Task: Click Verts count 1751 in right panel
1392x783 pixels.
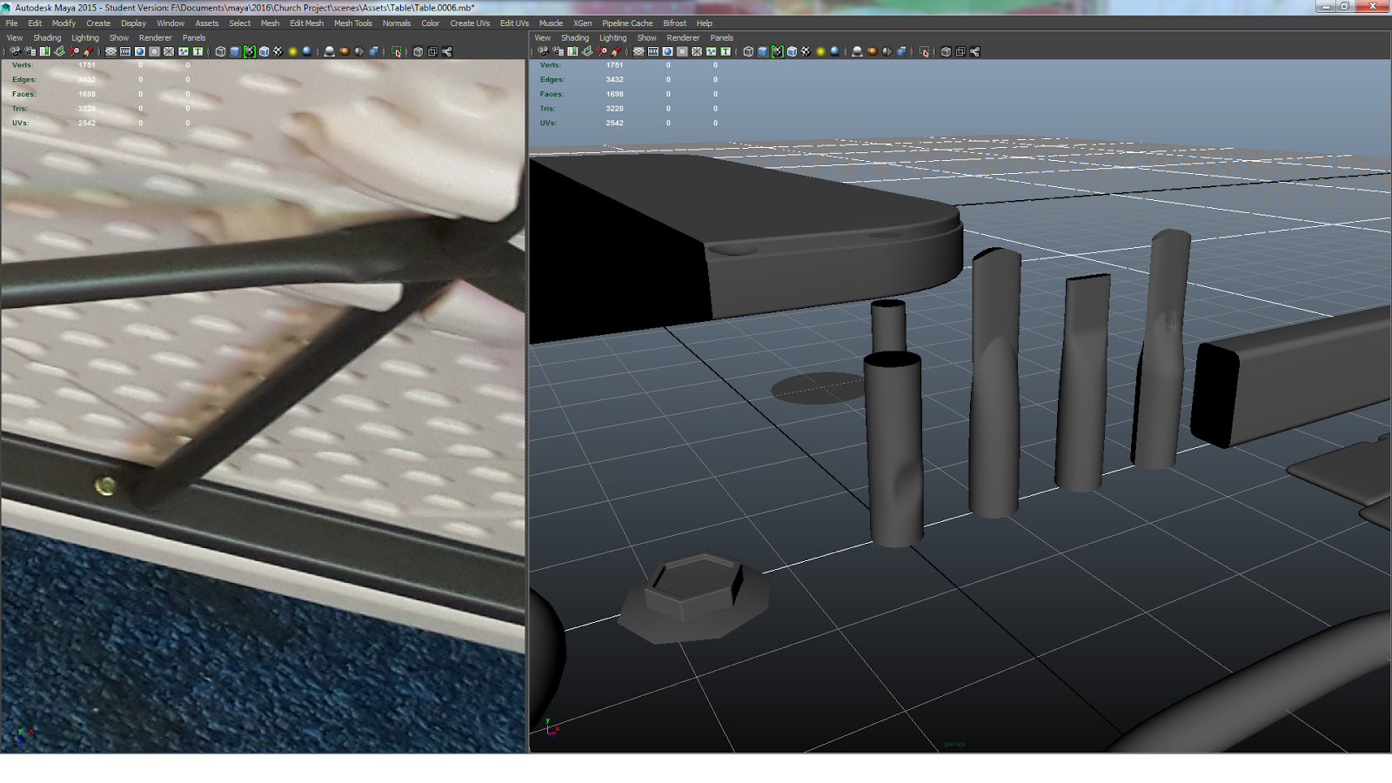Action: pos(615,65)
